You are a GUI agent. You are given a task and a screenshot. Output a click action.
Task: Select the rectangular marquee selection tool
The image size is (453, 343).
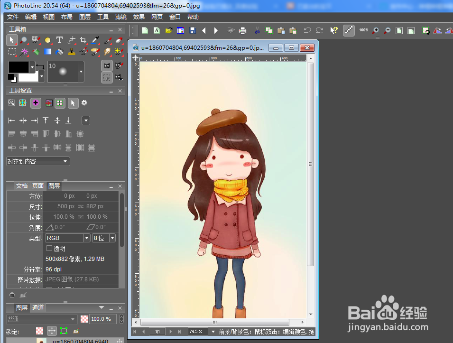pos(12,52)
